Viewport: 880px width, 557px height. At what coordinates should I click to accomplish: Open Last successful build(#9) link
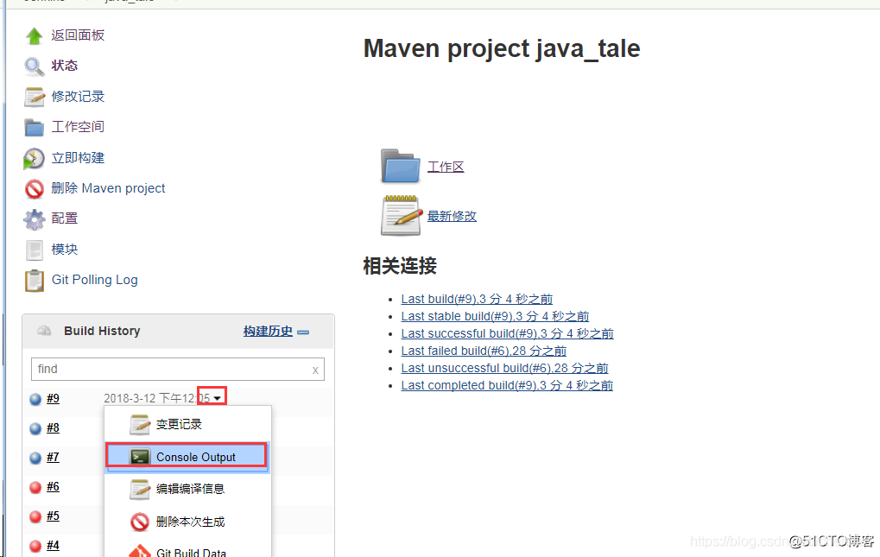(x=507, y=333)
